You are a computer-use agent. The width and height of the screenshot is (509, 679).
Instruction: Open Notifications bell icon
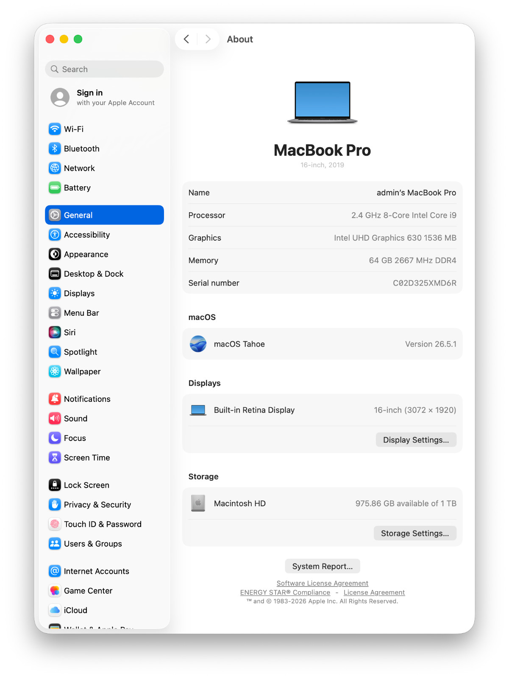[55, 399]
